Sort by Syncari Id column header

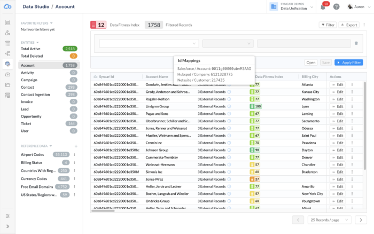tap(106, 76)
